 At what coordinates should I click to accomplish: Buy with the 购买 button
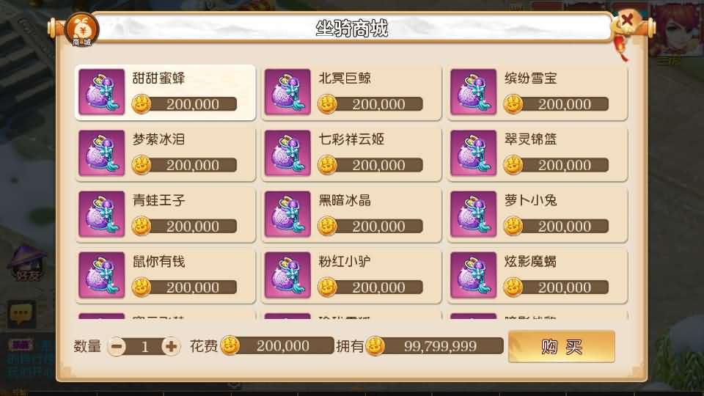click(561, 347)
